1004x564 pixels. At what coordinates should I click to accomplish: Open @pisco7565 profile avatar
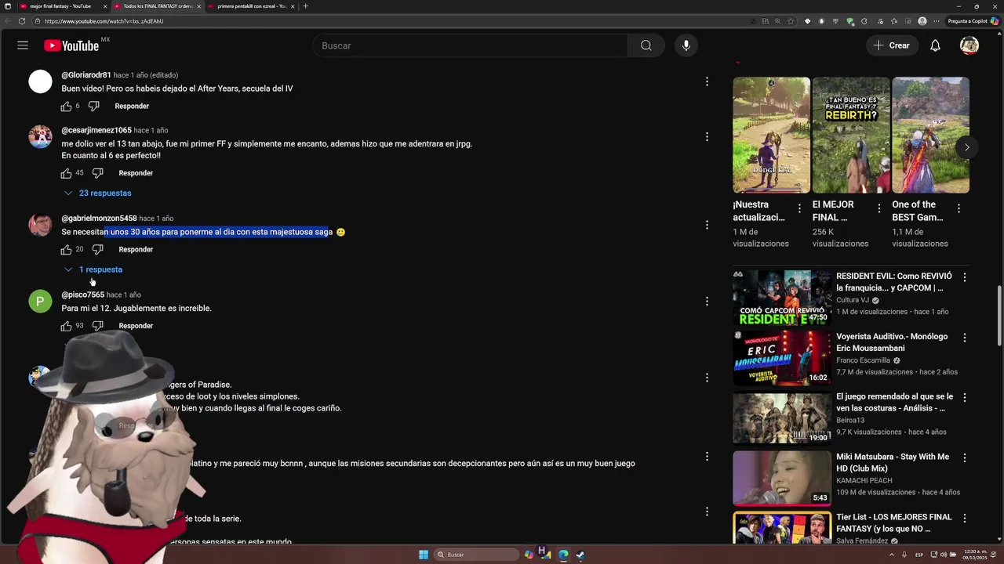(x=40, y=302)
